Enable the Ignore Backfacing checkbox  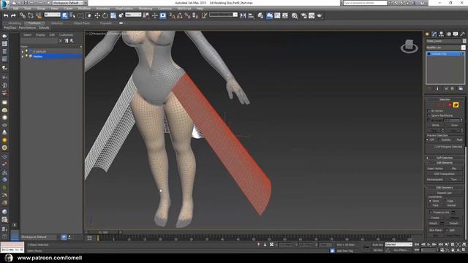(429, 115)
